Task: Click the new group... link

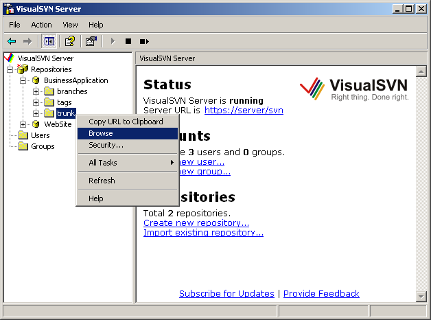Action: pyautogui.click(x=205, y=172)
